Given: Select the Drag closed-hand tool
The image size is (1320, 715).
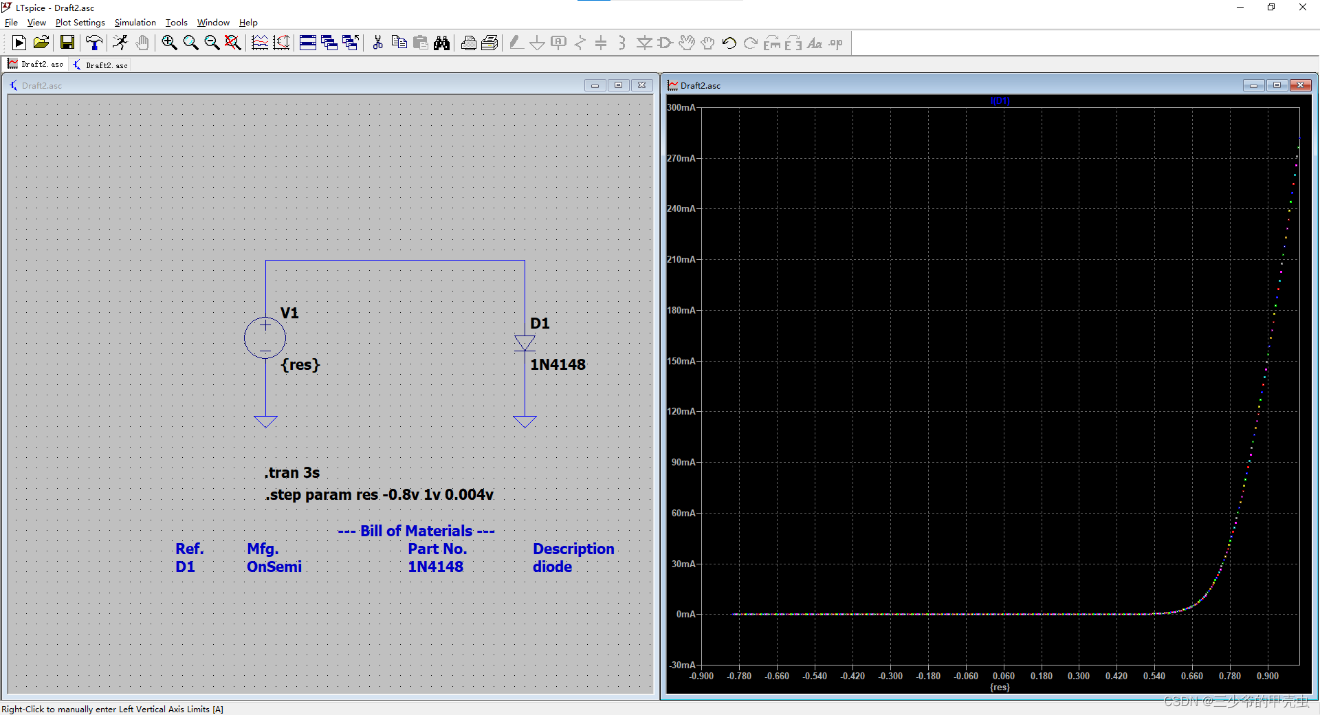Looking at the screenshot, I should (x=708, y=43).
